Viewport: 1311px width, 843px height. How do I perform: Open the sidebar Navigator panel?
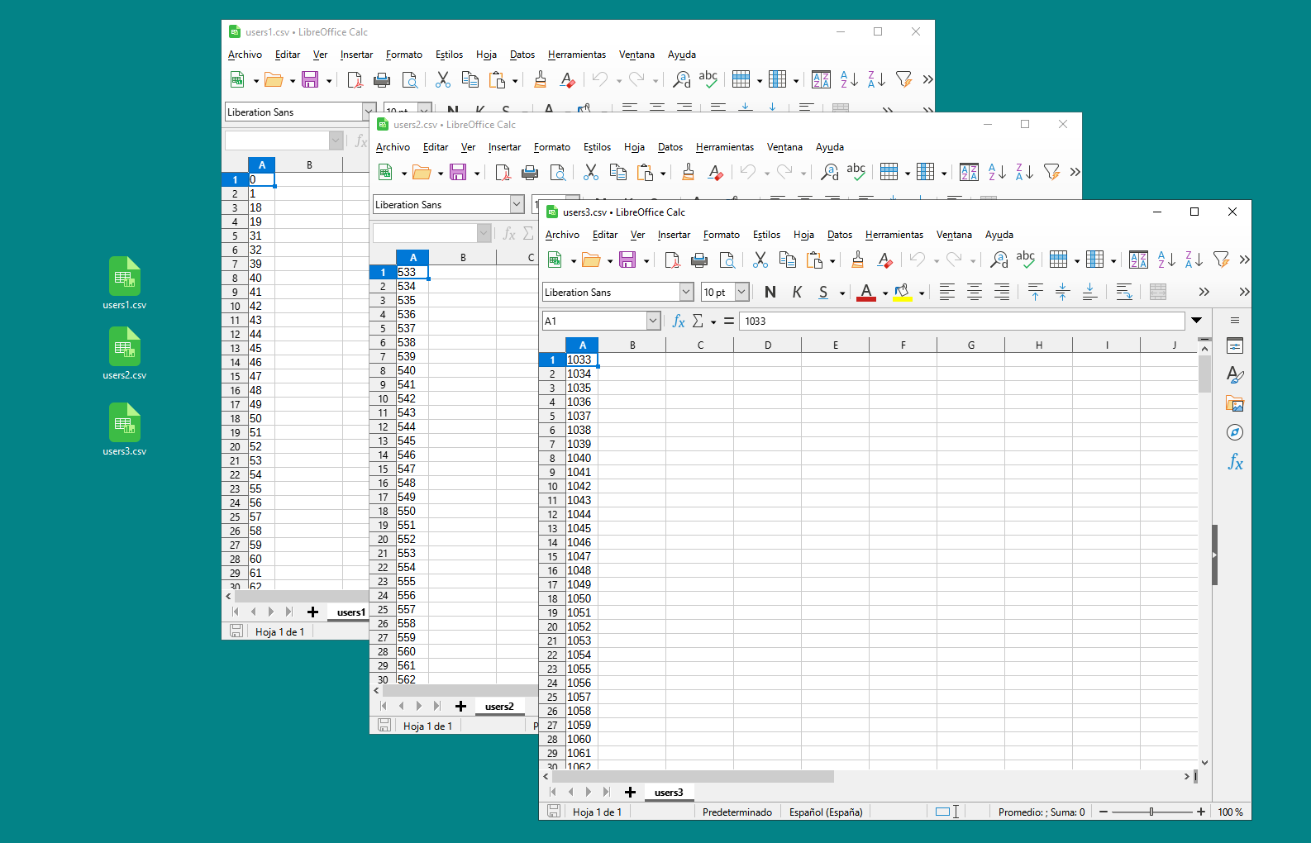point(1235,432)
